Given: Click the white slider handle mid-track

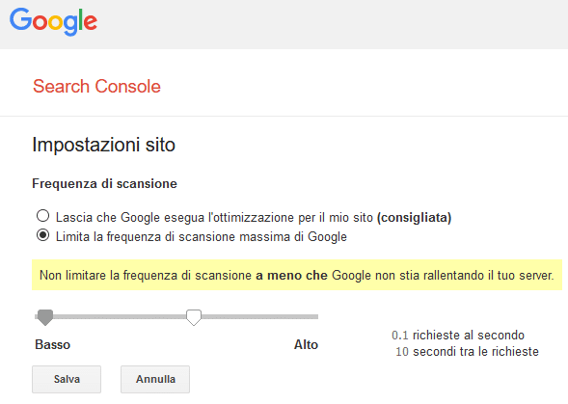Looking at the screenshot, I should click(x=194, y=317).
